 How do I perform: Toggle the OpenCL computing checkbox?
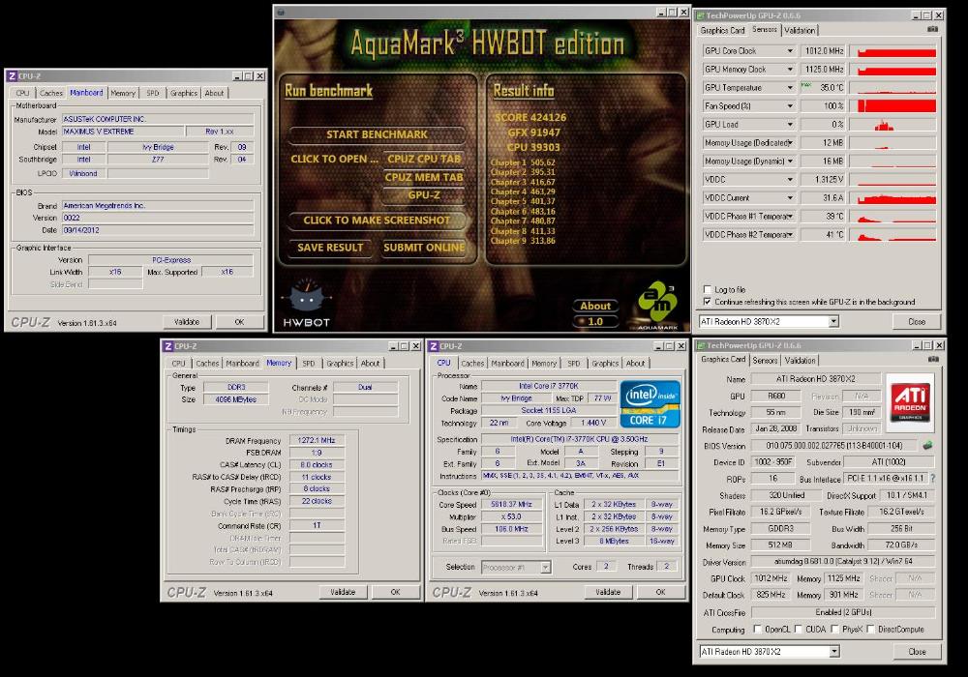point(758,629)
